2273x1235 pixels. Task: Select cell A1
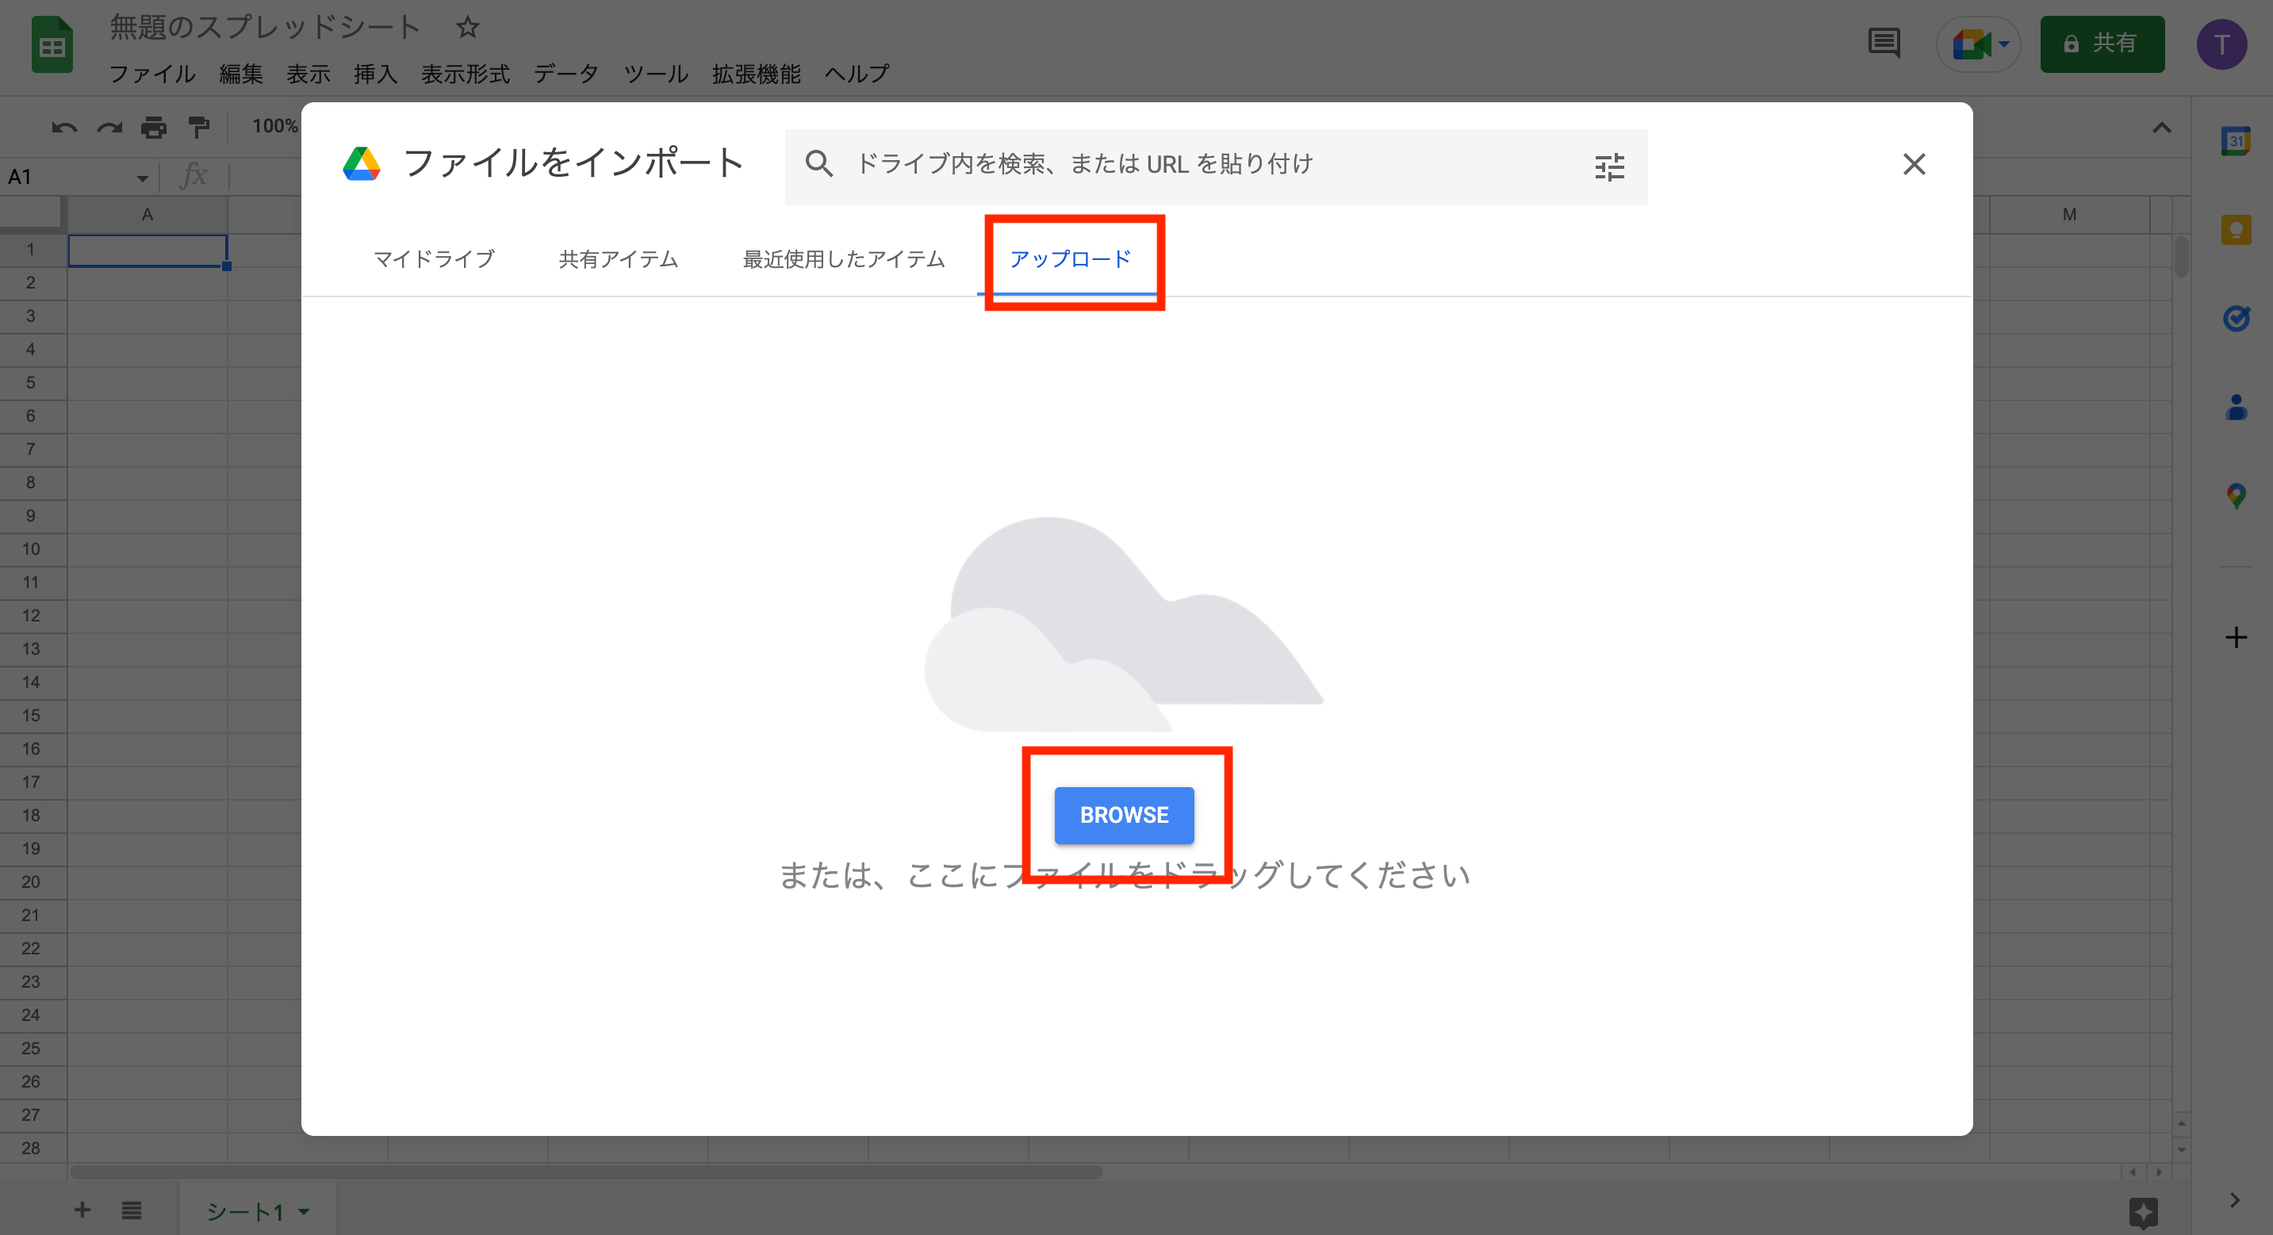148,250
